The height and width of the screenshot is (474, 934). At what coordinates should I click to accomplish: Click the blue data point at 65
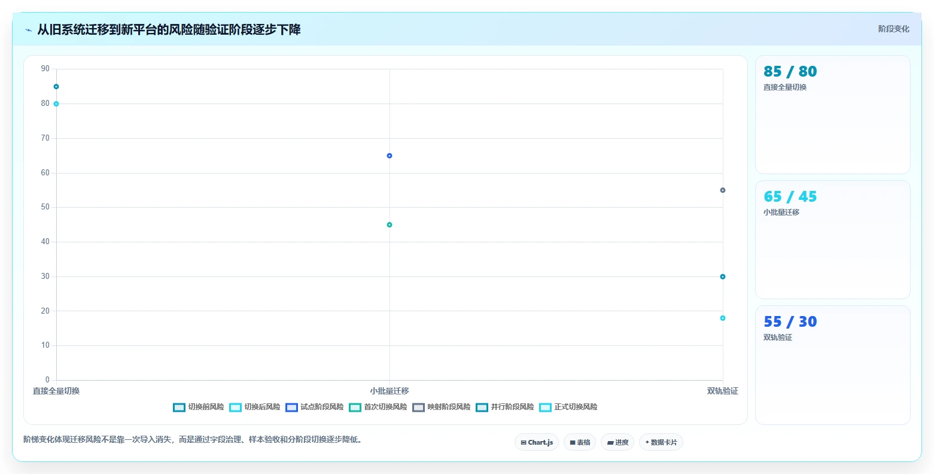tap(390, 156)
